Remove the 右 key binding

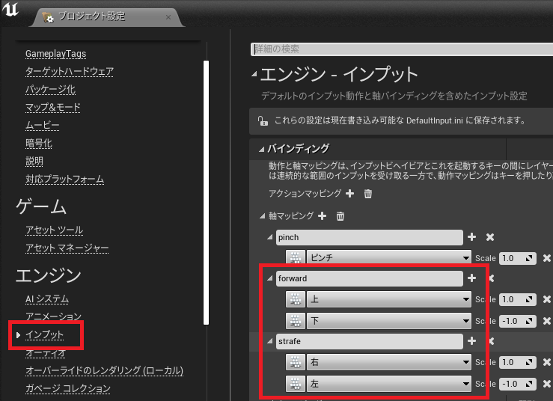(547, 362)
